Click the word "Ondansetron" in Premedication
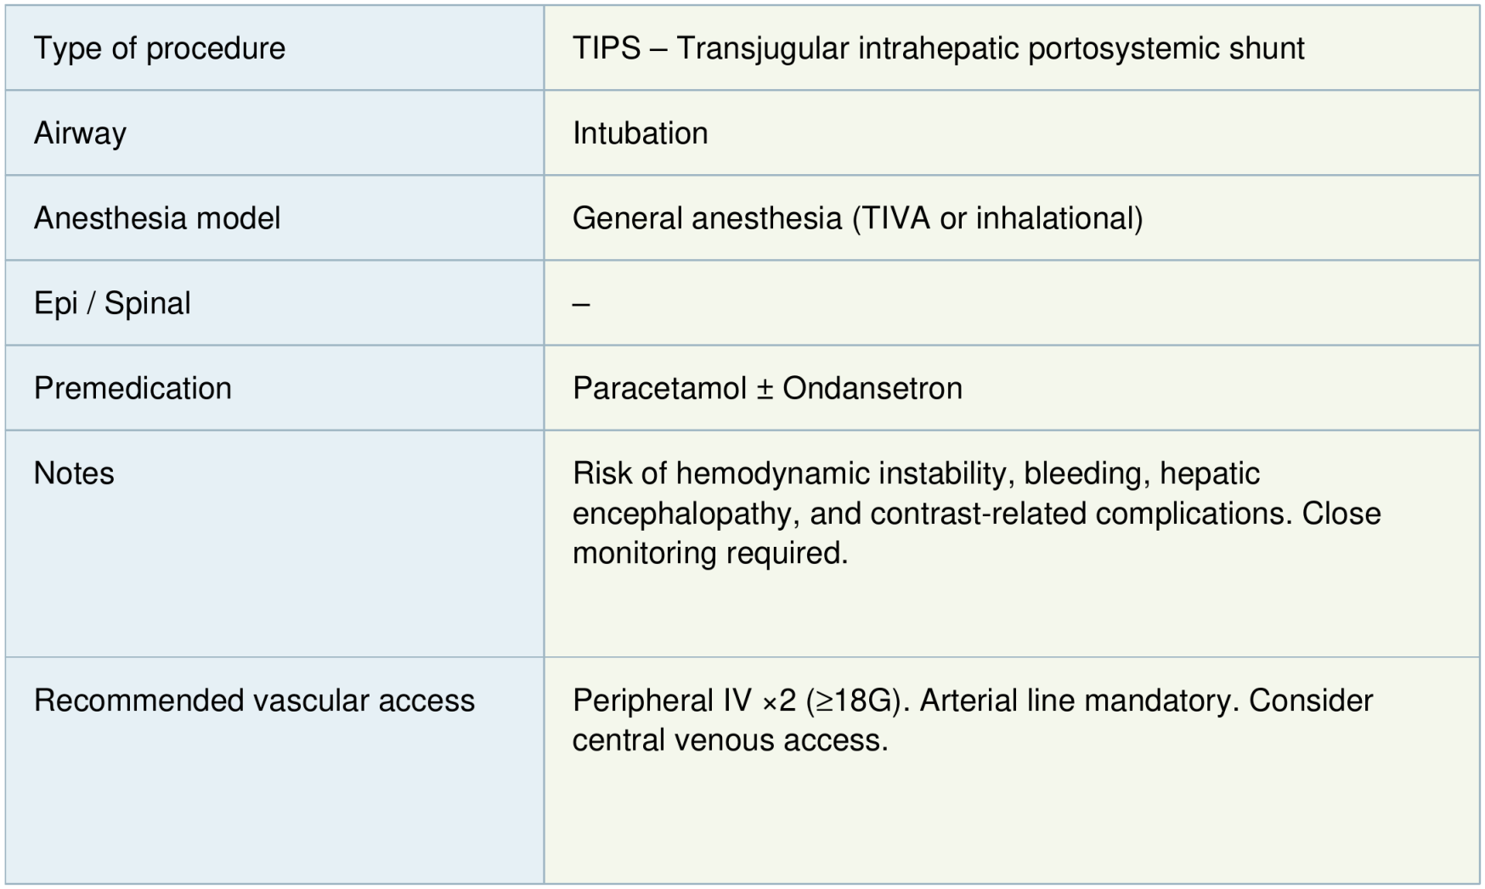1485x889 pixels. pyautogui.click(x=872, y=388)
